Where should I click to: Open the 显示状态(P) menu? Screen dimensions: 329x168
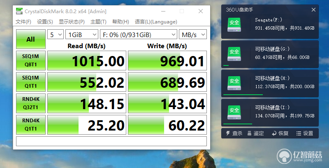72,22
